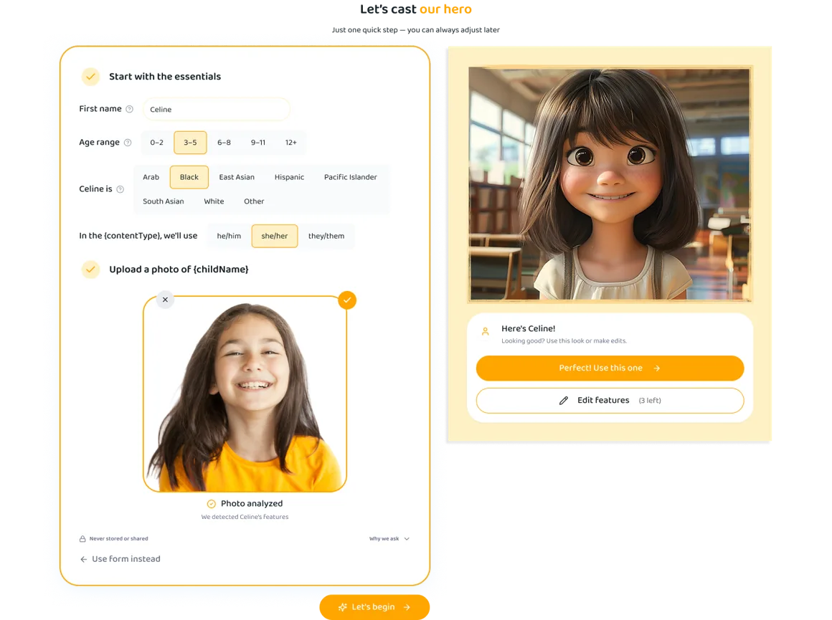Click the 'We detected Celine's features' text
This screenshot has height=620, width=832.
click(245, 517)
